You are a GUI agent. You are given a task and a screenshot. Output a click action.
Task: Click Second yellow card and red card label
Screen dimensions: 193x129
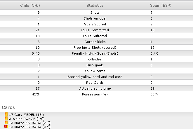tap(95, 77)
